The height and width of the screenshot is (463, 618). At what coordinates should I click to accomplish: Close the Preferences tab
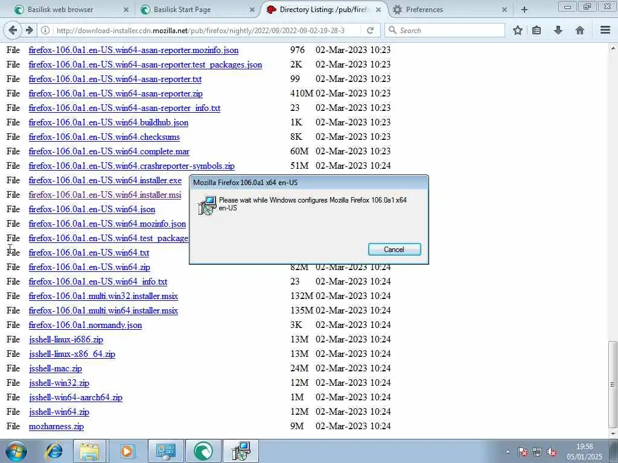point(505,10)
